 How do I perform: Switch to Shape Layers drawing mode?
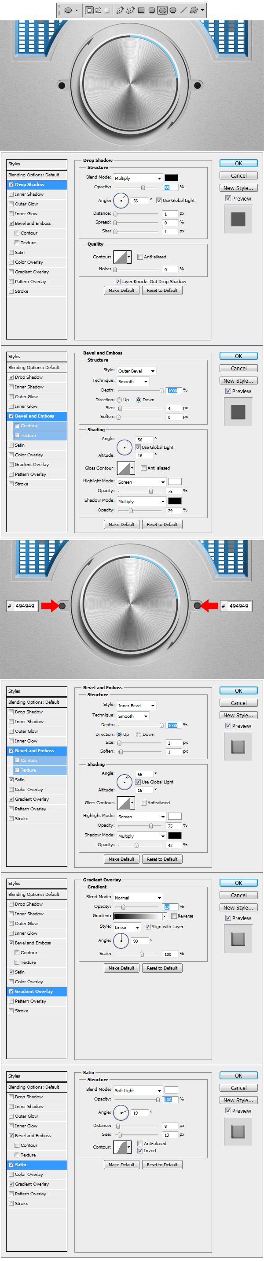click(89, 10)
